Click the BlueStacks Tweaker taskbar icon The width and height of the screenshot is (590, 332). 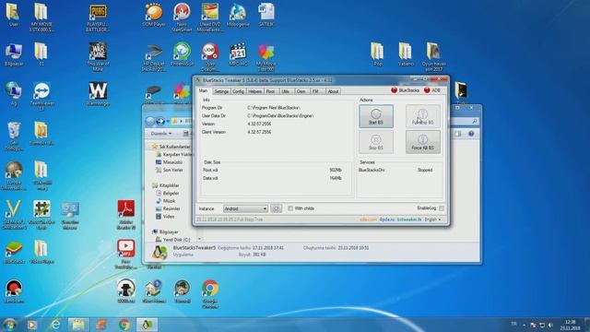tap(147, 324)
